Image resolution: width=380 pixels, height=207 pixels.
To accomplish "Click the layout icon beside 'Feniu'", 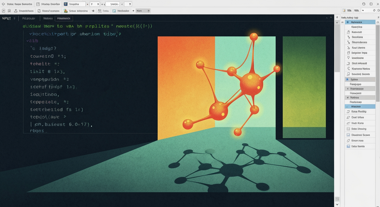I will (99, 11).
